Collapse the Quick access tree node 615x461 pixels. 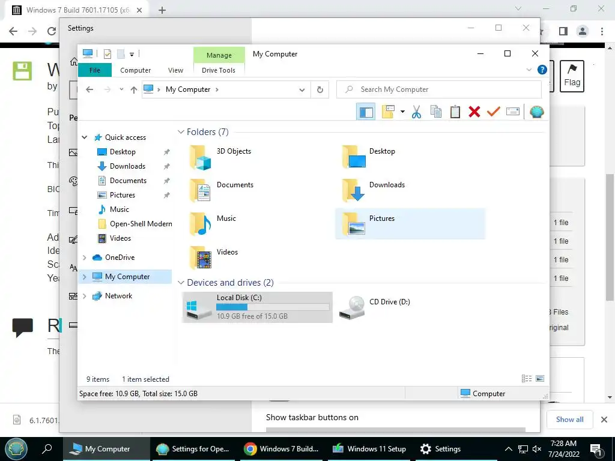84,137
